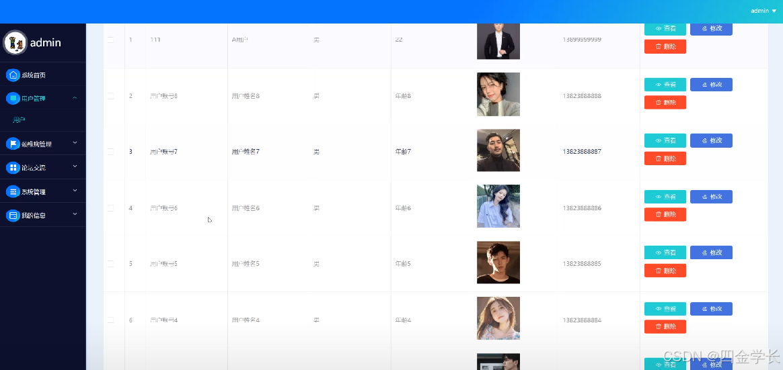
Task: Tick the checkbox for row 3 用户账号7
Action: [111, 152]
